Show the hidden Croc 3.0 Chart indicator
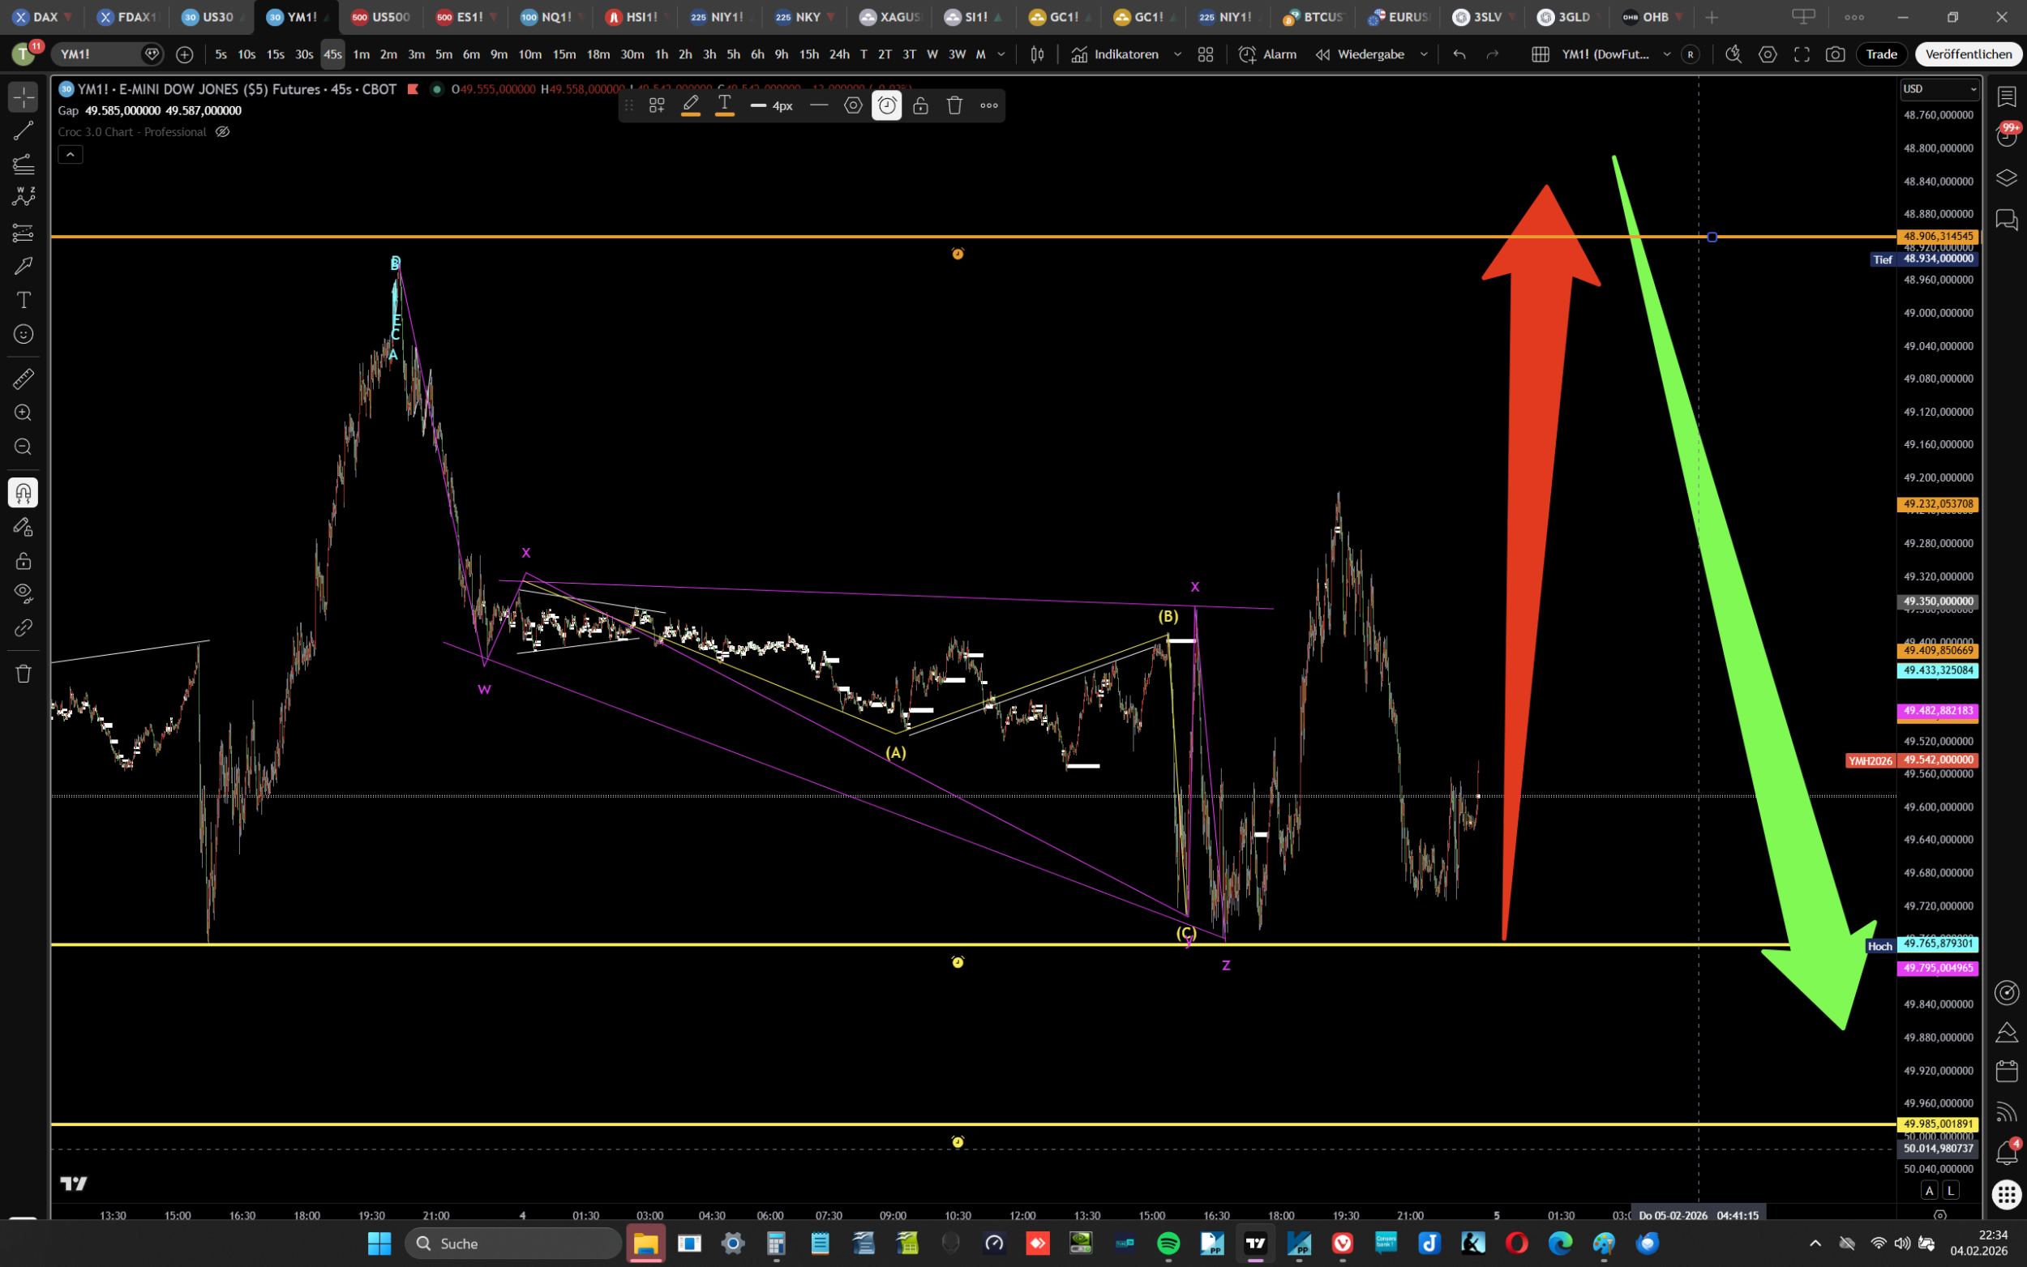The height and width of the screenshot is (1267, 2027). (x=223, y=131)
